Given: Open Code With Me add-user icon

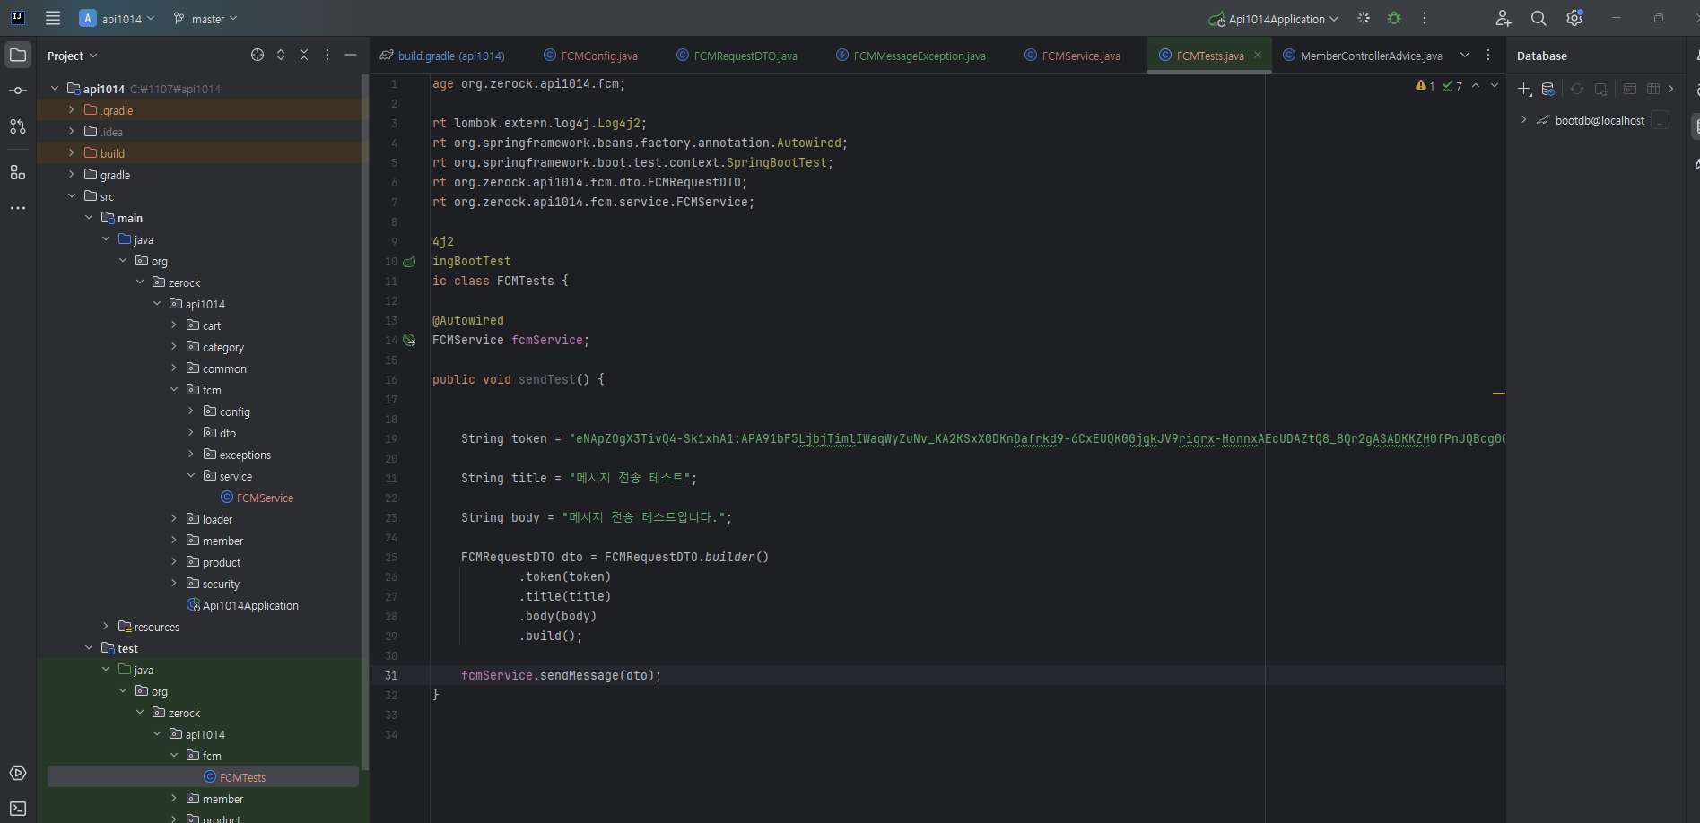Looking at the screenshot, I should (x=1504, y=18).
